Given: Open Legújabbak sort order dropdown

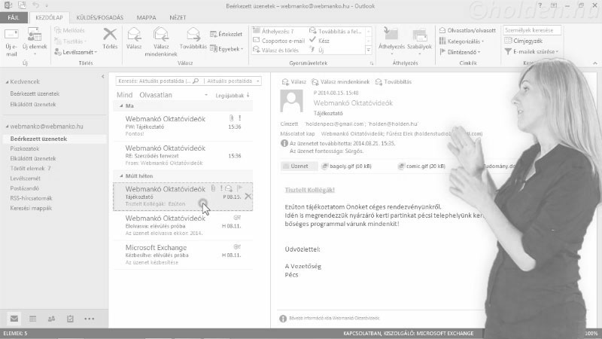Looking at the screenshot, I should (x=233, y=96).
